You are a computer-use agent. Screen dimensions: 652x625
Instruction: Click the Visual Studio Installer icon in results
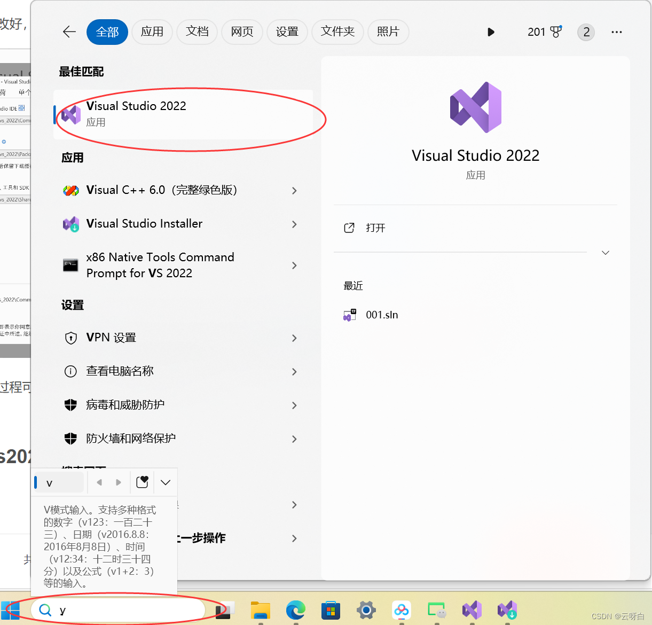(x=70, y=224)
